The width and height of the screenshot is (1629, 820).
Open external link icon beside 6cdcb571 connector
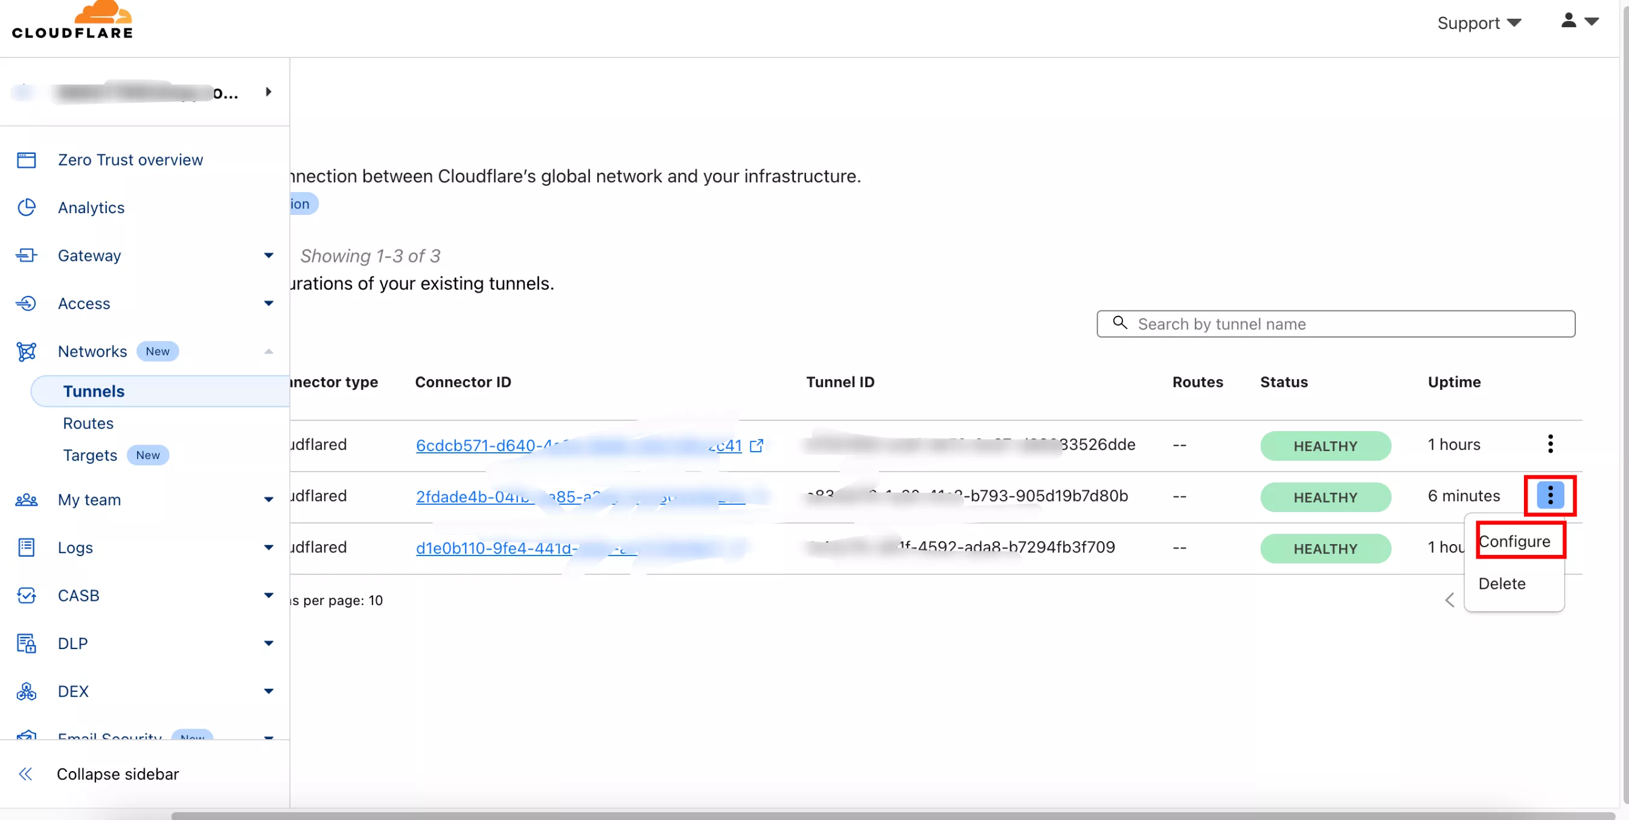coord(757,446)
